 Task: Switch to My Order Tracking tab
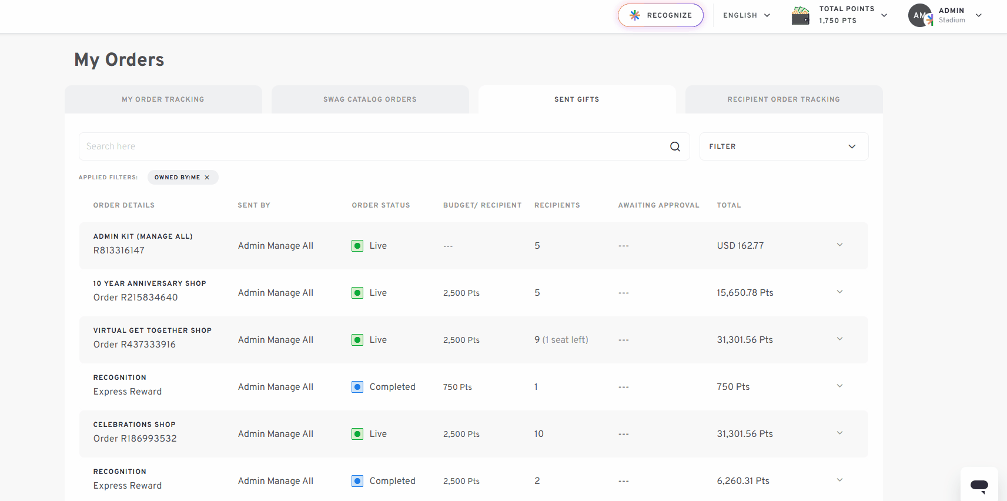click(163, 99)
